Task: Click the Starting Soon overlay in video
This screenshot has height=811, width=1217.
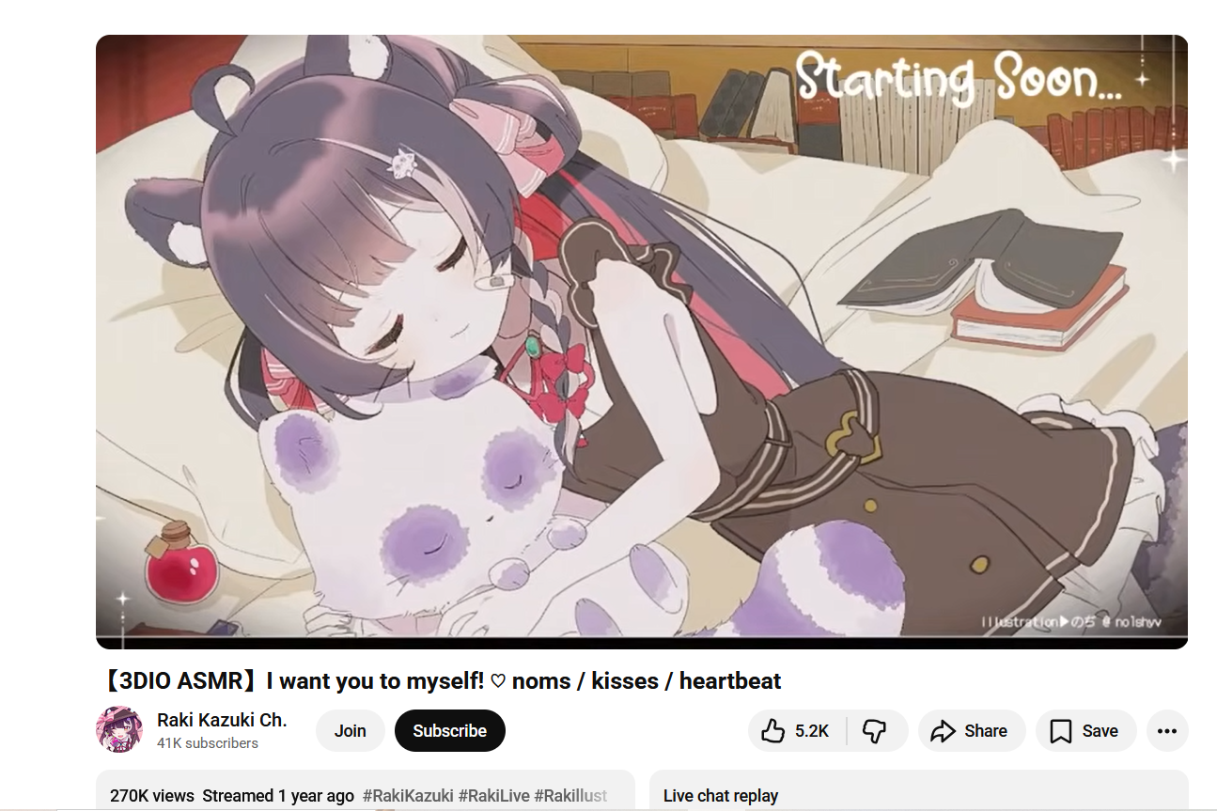Action: [x=959, y=78]
